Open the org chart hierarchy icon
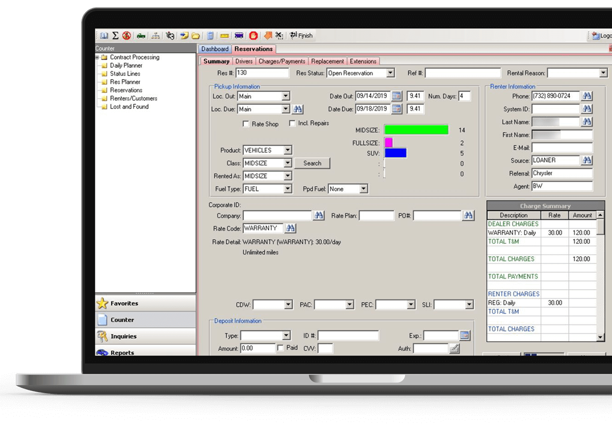 tap(155, 36)
